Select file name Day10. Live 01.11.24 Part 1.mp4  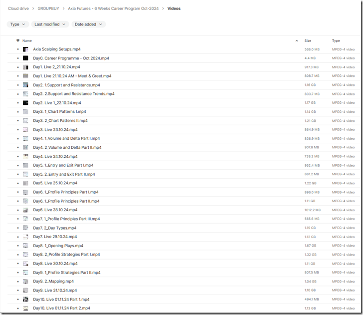(61, 300)
